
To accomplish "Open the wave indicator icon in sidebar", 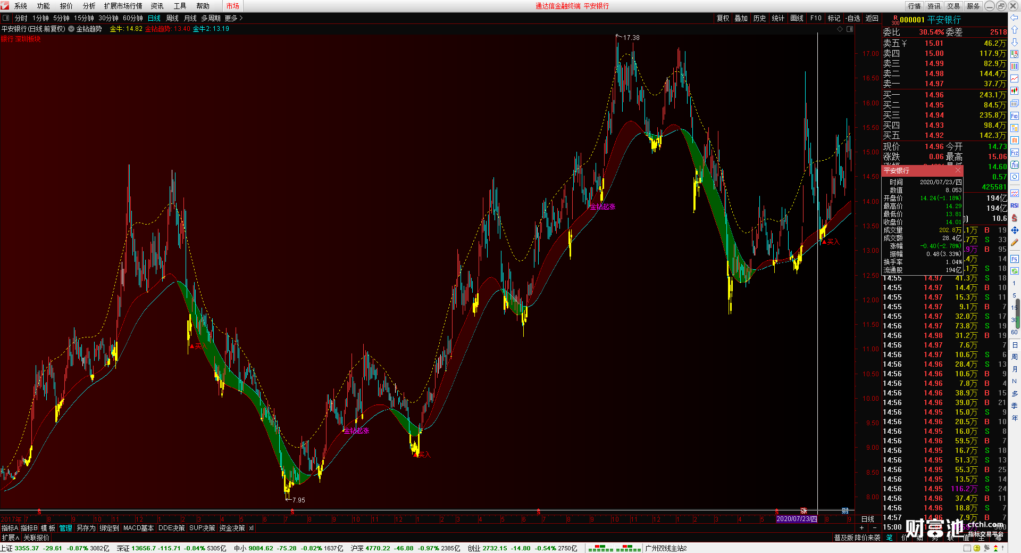I will pyautogui.click(x=1014, y=193).
